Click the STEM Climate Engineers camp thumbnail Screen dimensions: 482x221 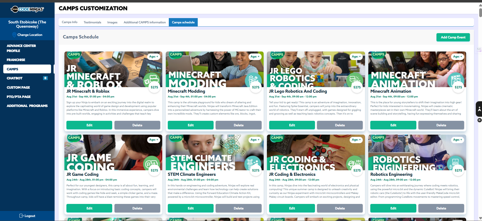pyautogui.click(x=214, y=152)
